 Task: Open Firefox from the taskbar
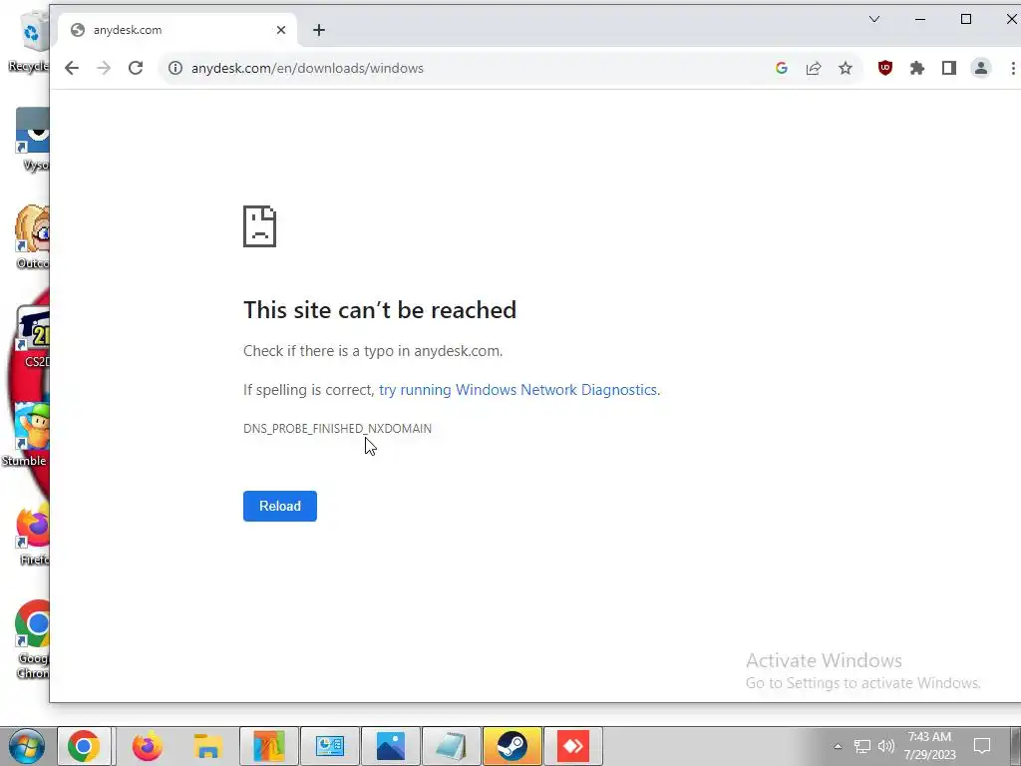coord(148,746)
